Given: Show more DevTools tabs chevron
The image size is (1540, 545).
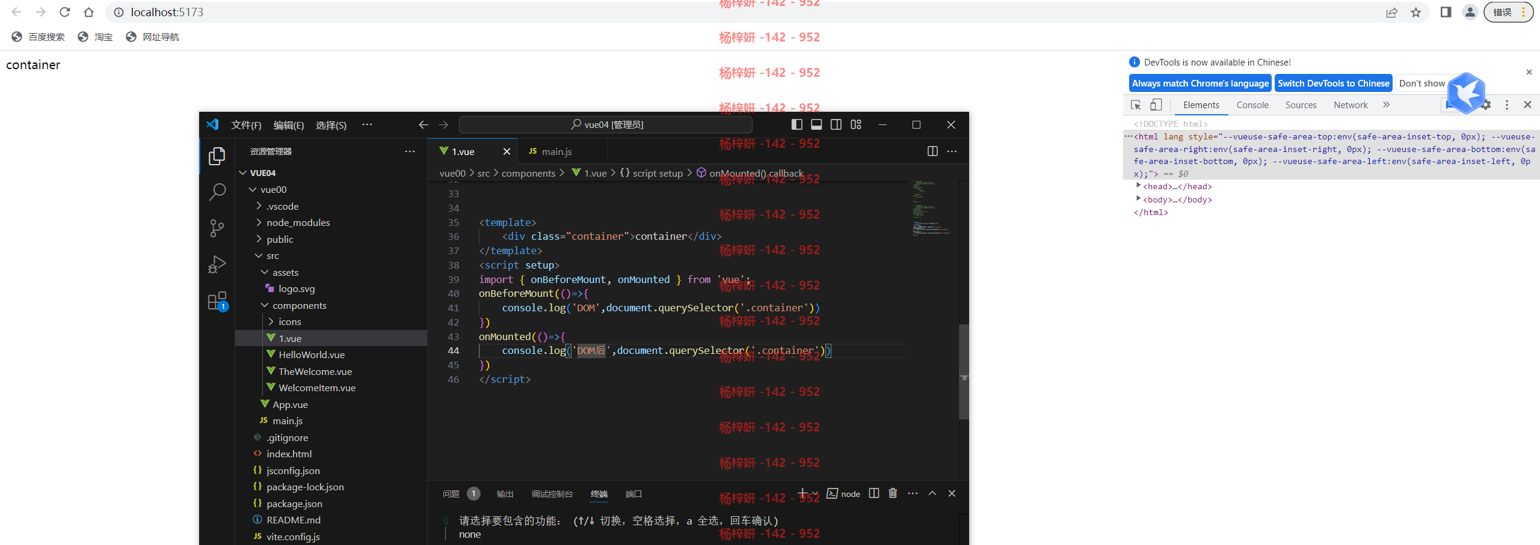Looking at the screenshot, I should tap(1387, 105).
